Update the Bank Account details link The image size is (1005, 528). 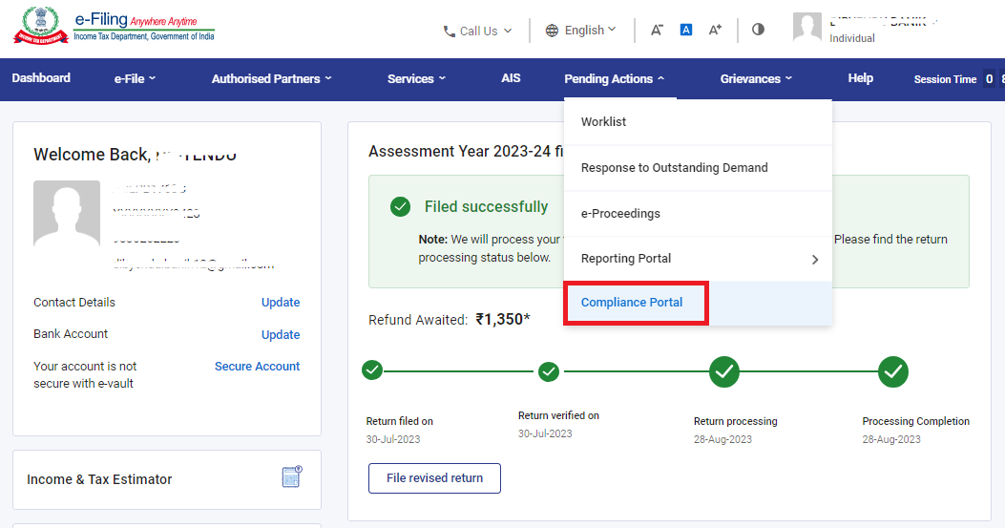coord(281,335)
